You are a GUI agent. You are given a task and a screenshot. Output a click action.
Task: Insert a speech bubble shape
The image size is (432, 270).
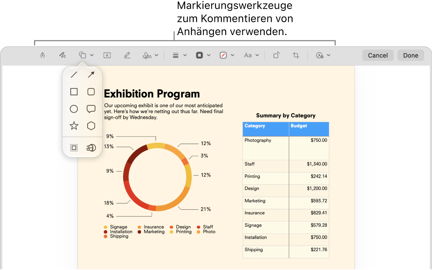click(x=91, y=109)
